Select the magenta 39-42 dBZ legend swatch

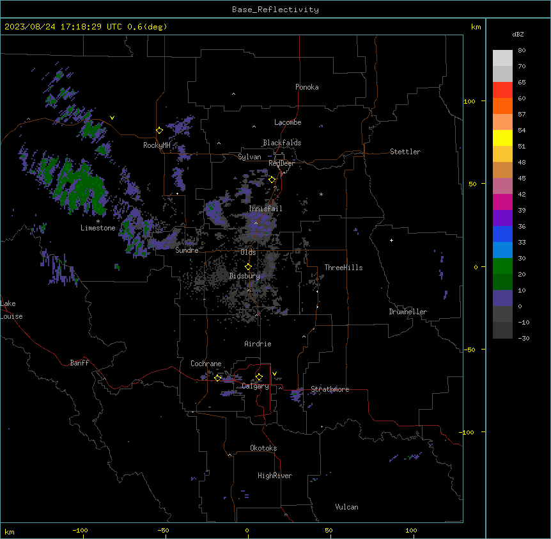[x=502, y=202]
